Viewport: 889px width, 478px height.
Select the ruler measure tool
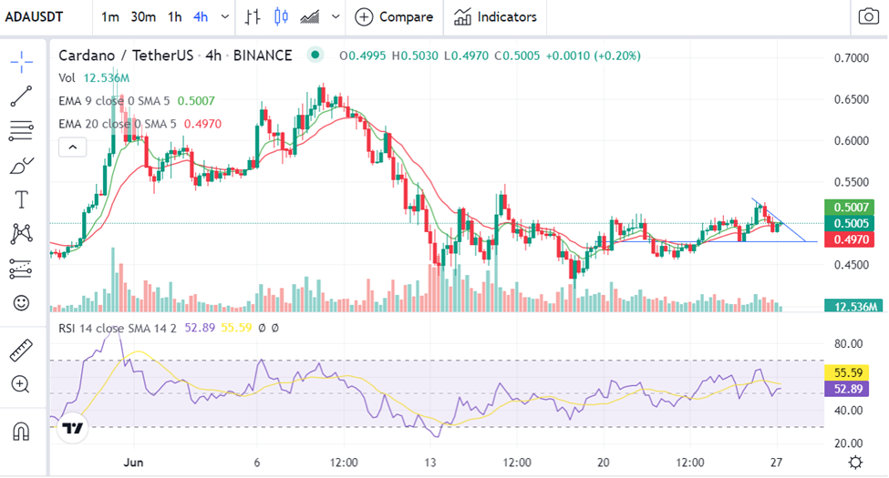22,351
